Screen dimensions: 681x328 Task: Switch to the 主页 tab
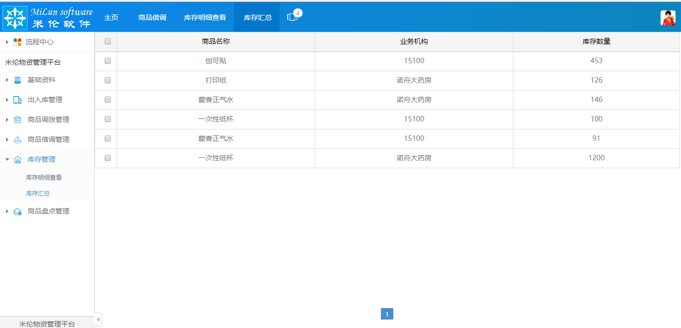111,16
